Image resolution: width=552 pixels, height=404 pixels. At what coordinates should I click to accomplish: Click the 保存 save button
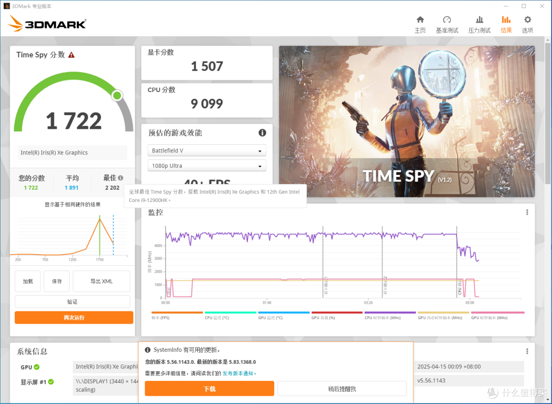coord(57,281)
